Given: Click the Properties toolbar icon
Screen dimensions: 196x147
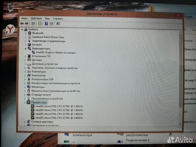Looking at the screenshot, I should pos(40,23).
